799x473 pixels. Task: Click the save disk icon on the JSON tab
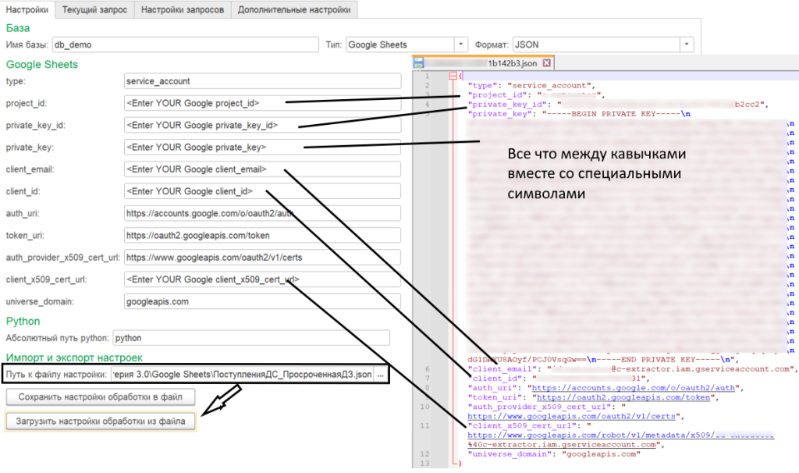(x=419, y=63)
